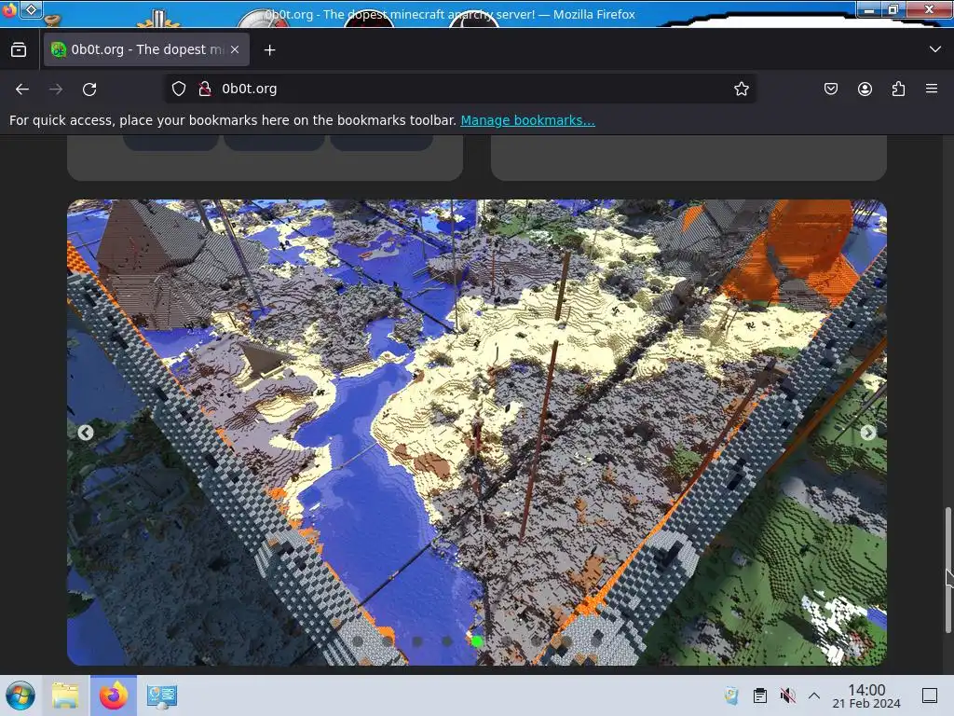The image size is (954, 716).
Task: Open the tray icon left of clipboard
Action: (x=732, y=695)
